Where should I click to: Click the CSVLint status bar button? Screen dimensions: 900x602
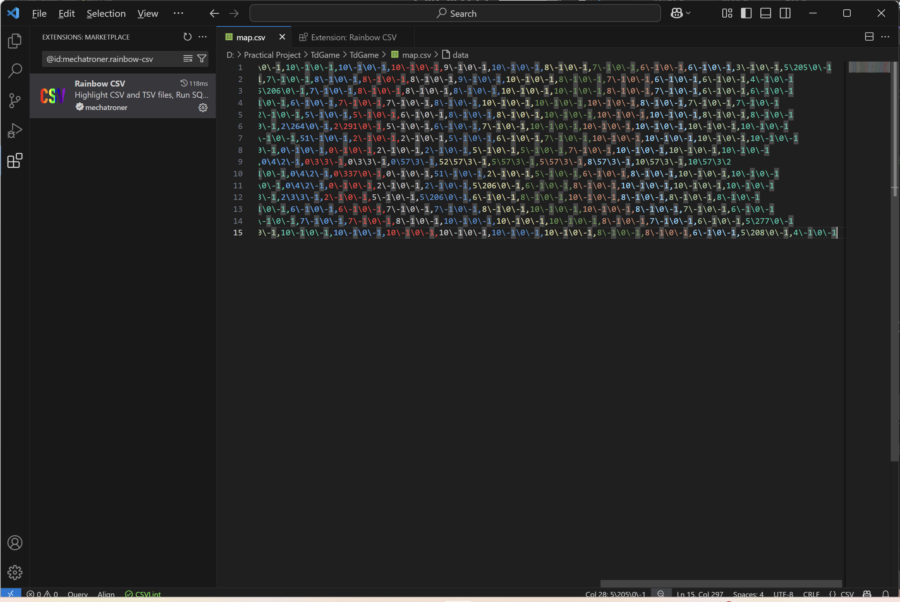[143, 594]
